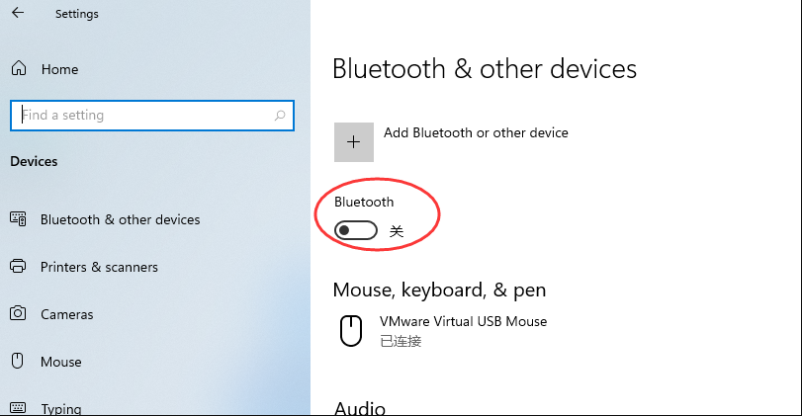Click the Bluetooth & other devices sidebar icon

(x=18, y=219)
